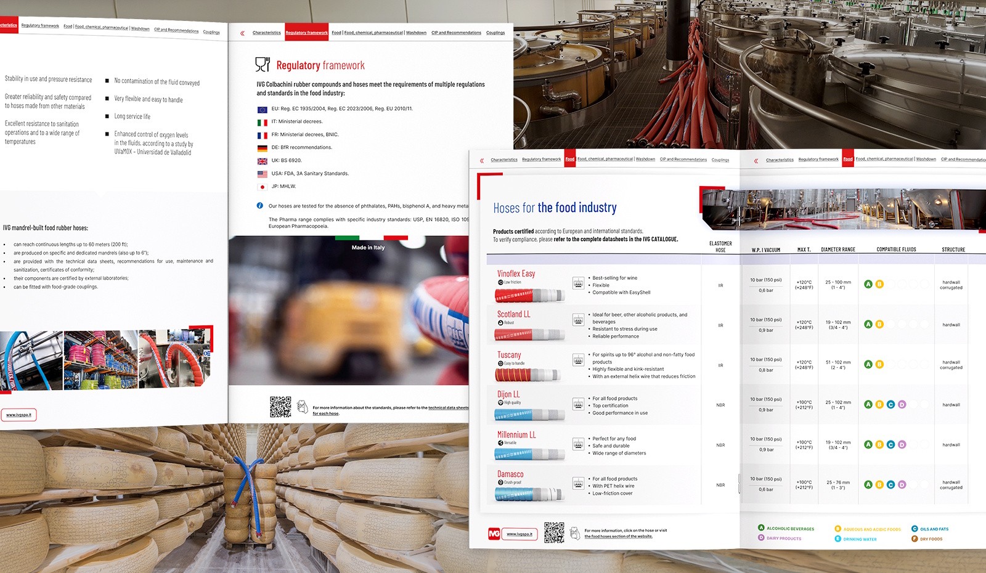
Task: Click the hose warehouse shelves photo
Action: [100, 360]
